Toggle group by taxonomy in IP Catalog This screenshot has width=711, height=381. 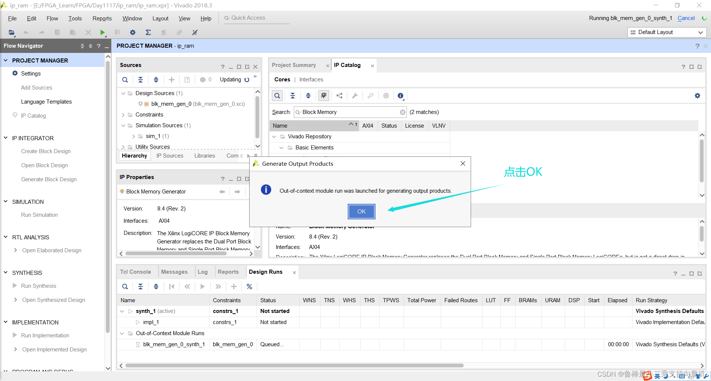(324, 96)
